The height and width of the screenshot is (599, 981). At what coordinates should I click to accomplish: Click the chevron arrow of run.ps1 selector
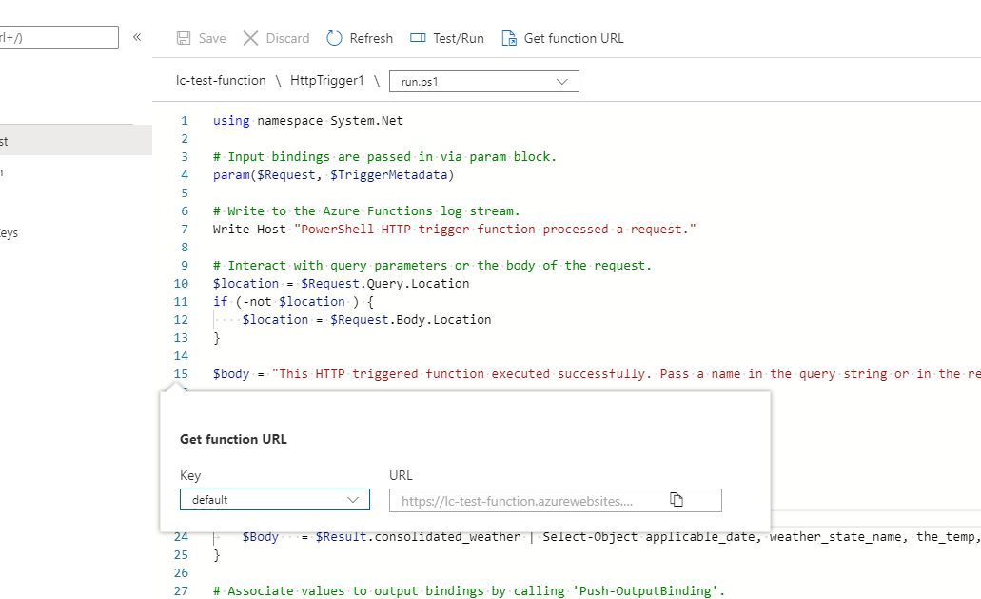[561, 82]
